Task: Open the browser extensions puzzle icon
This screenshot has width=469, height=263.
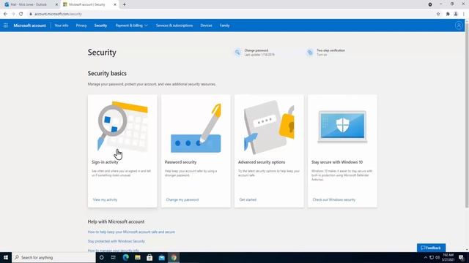Action: point(448,14)
